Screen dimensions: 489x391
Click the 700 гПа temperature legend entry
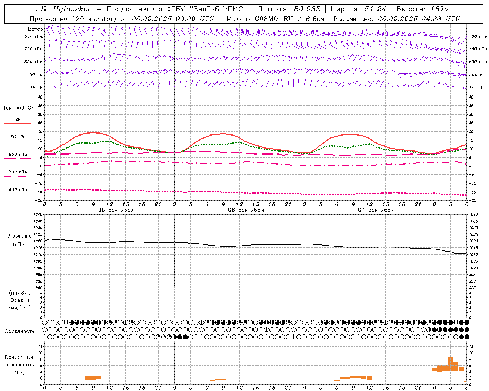[18, 172]
